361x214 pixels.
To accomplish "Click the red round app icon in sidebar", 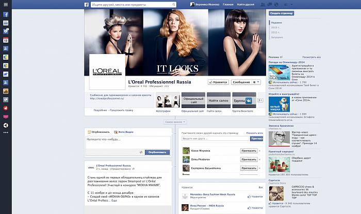I will click(x=6, y=108).
